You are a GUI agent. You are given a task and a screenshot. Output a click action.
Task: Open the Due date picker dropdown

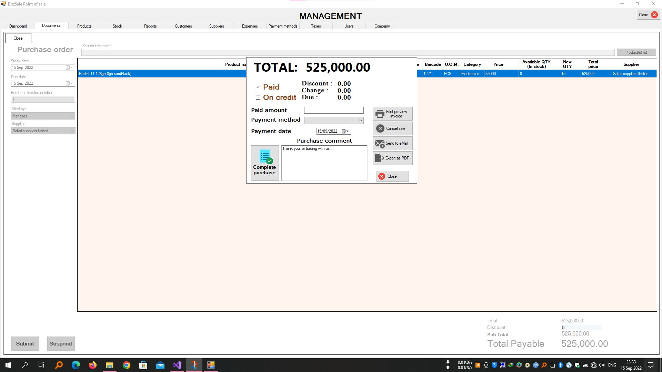[72, 83]
